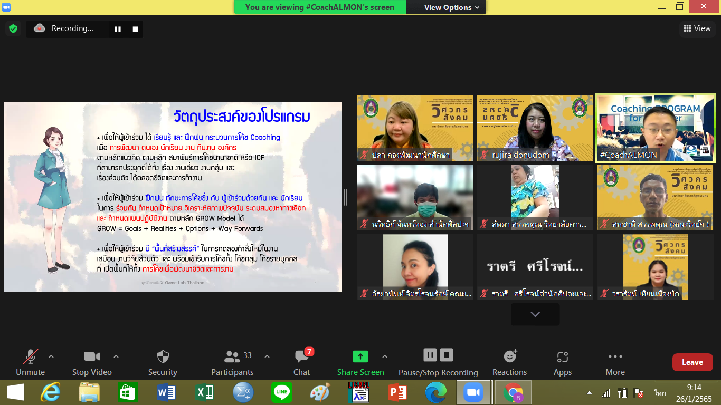
Task: Open the Reactions emoji menu
Action: point(509,362)
